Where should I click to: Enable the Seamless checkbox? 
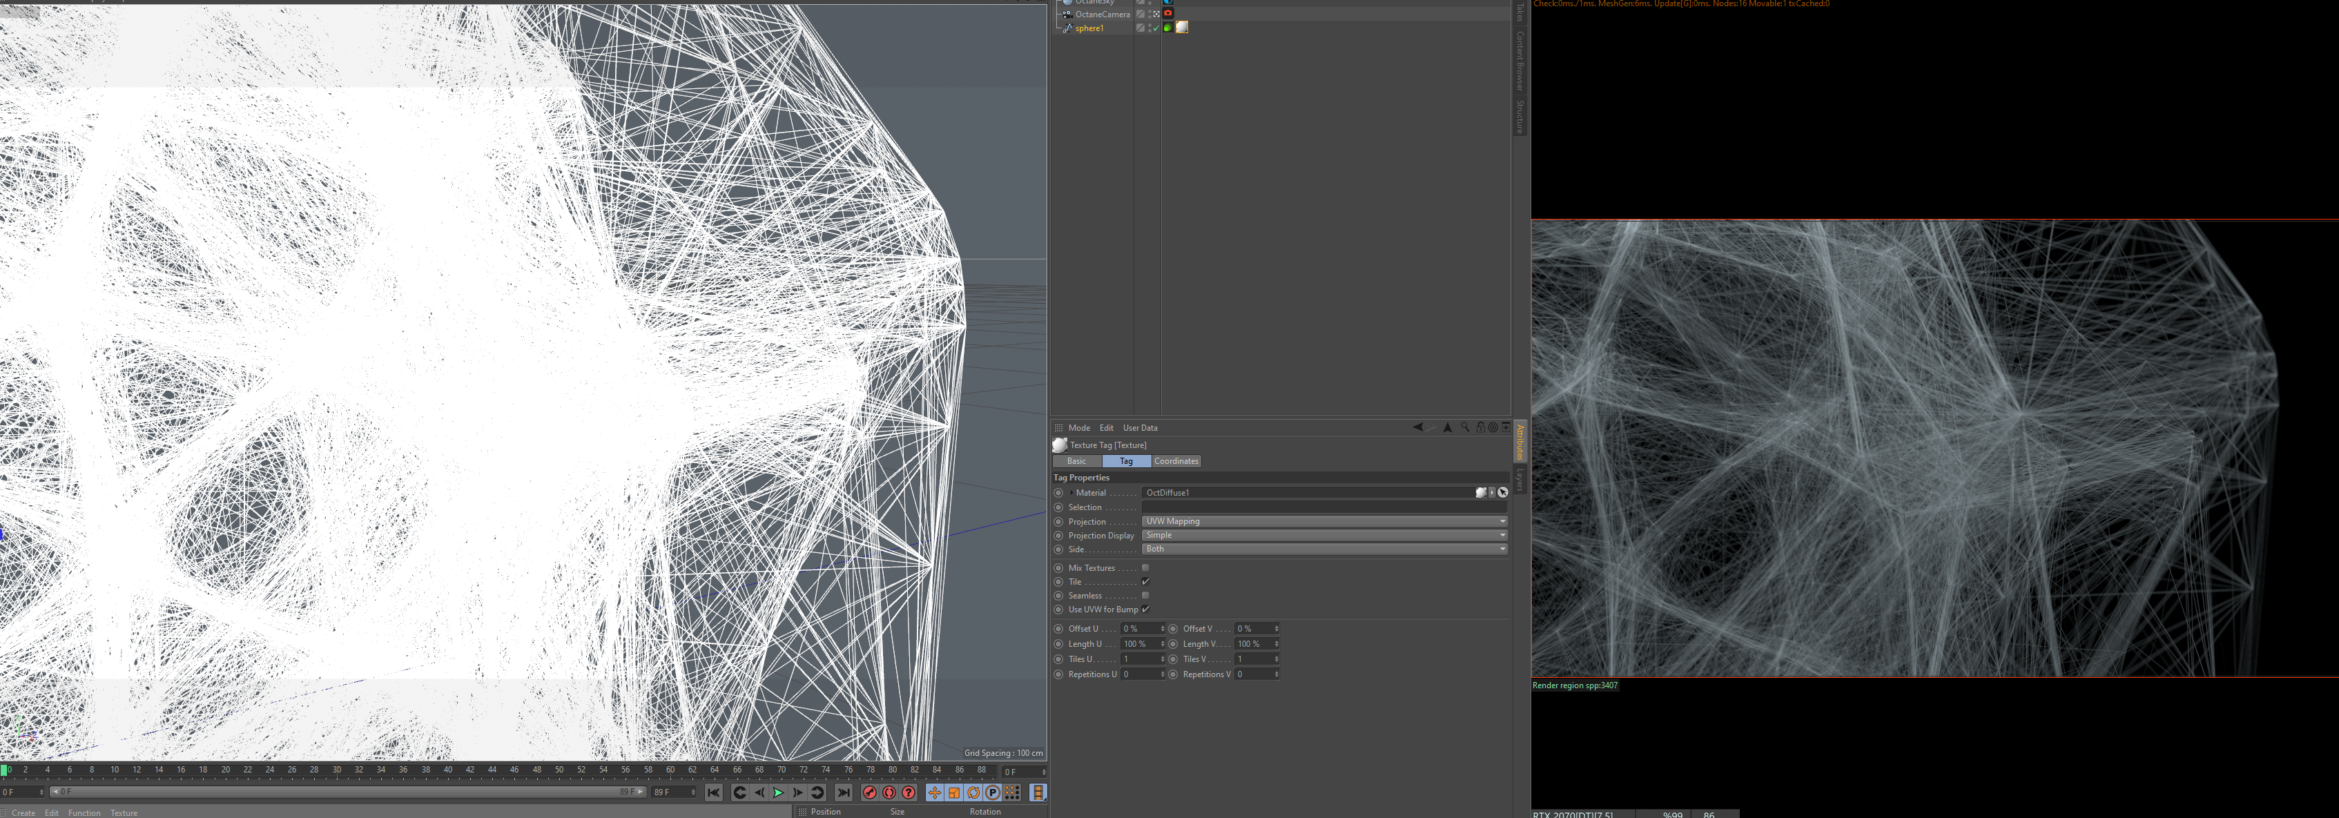(1145, 596)
